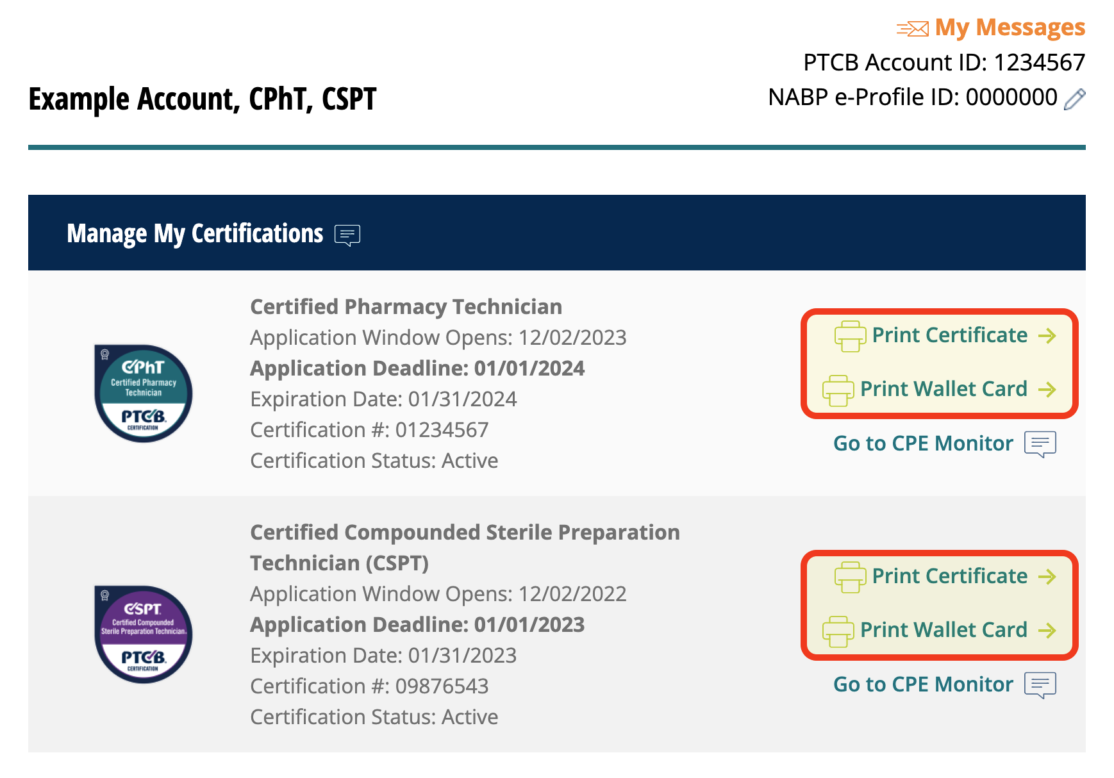Click comment icon next to CSPT CPE Monitor
Screen dimensions: 1114x778
pyautogui.click(x=1040, y=685)
